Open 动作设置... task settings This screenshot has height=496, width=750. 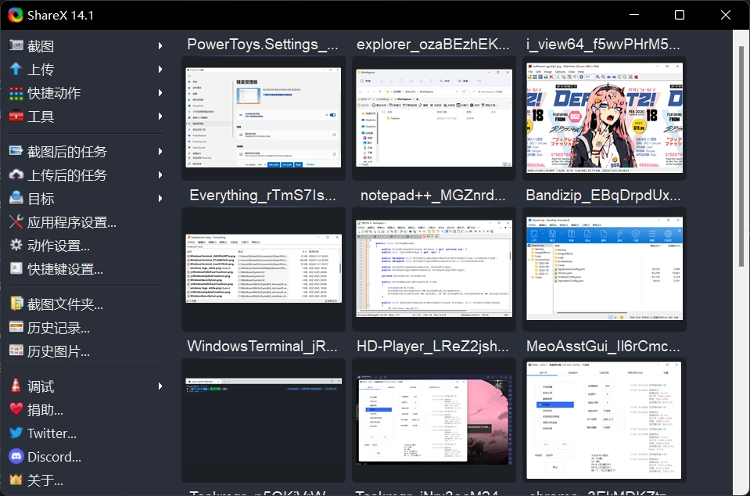pyautogui.click(x=86, y=246)
